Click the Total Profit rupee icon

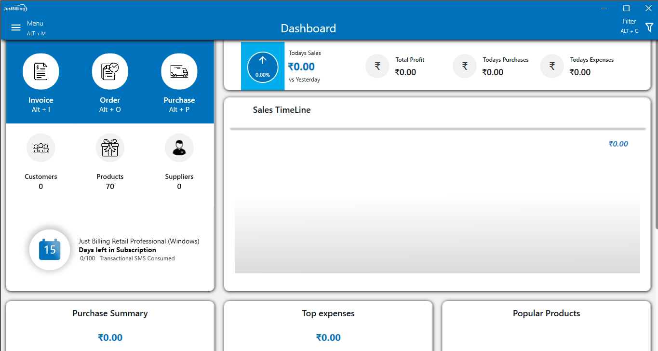377,66
